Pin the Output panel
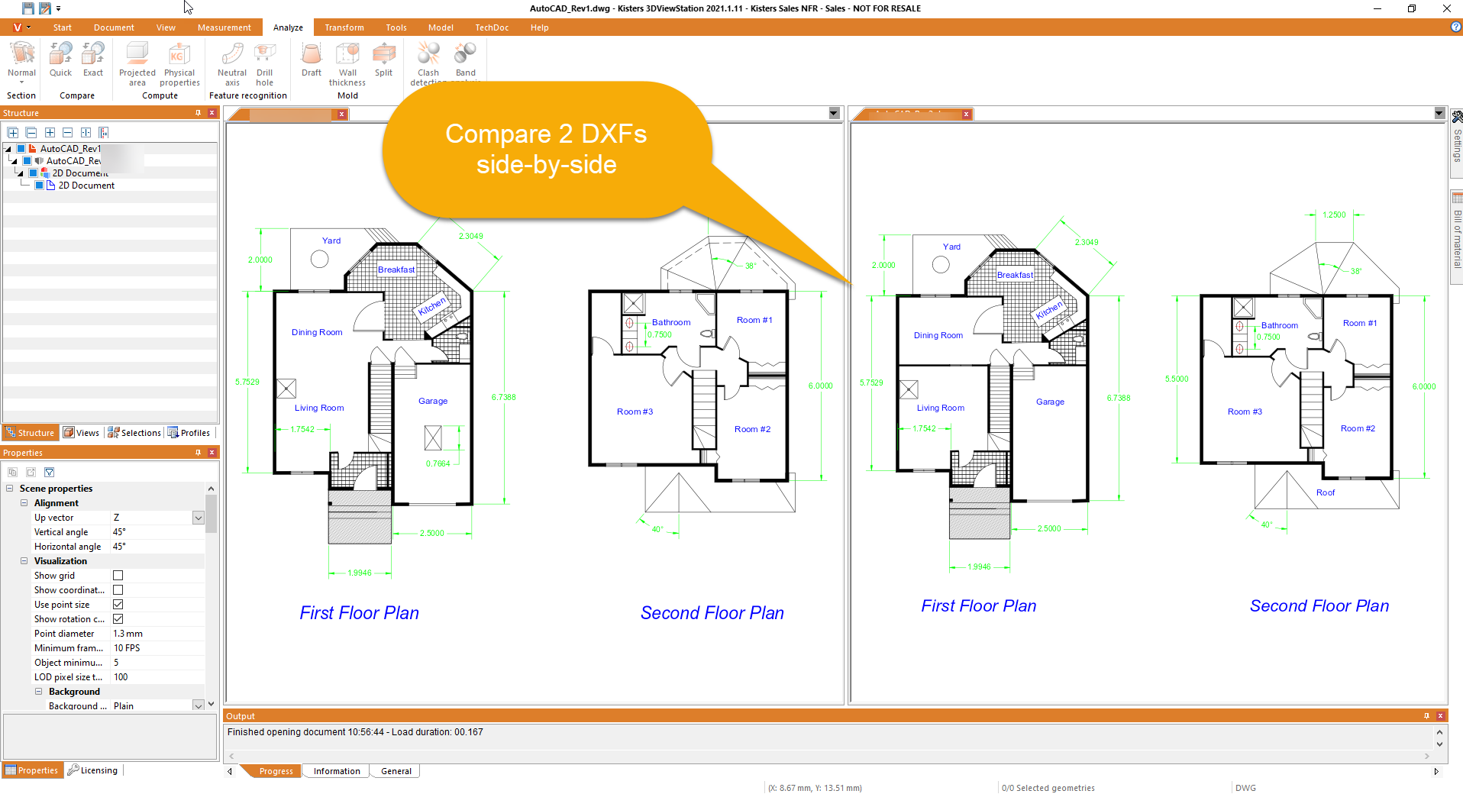 coord(1426,715)
